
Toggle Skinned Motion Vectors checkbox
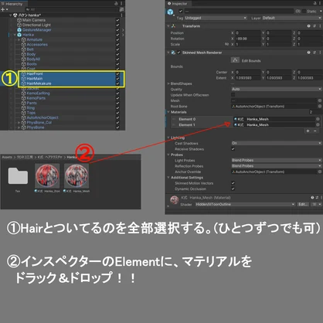233,183
